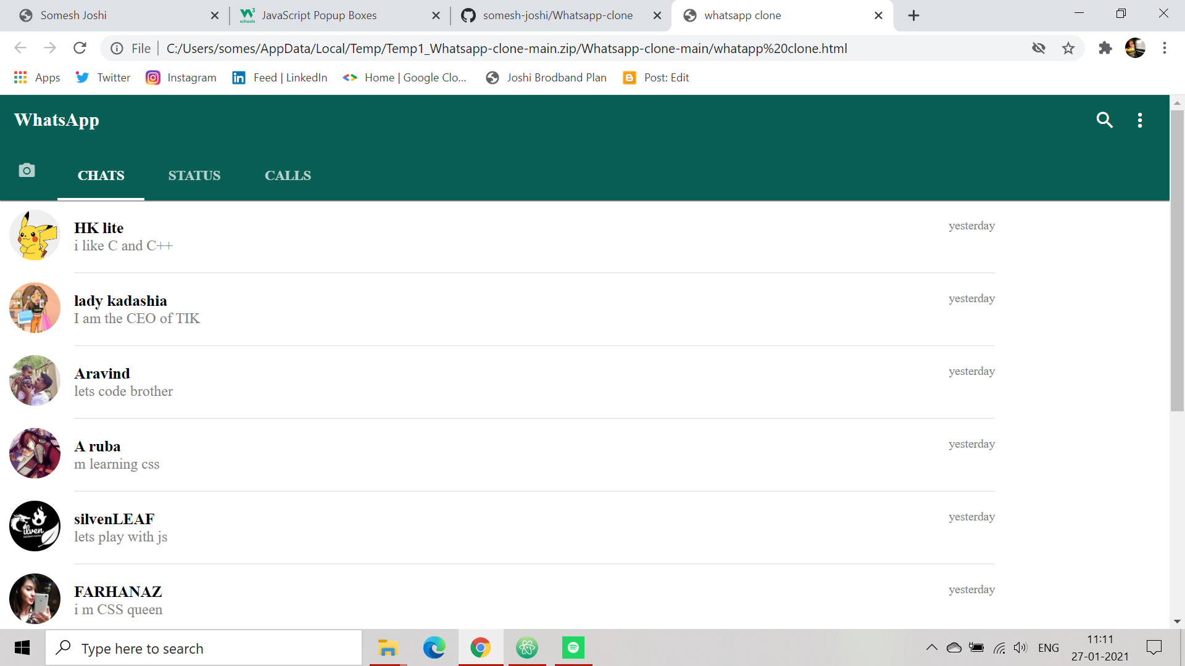This screenshot has height=666, width=1185.
Task: Go back in browser history
Action: tap(20, 48)
